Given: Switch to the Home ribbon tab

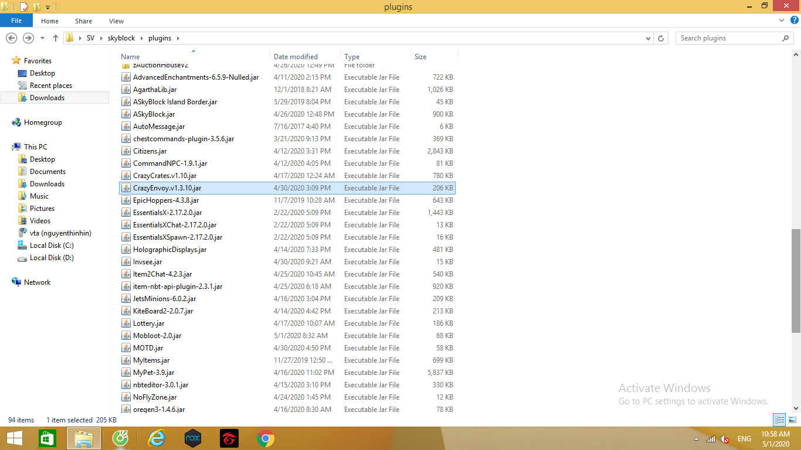Looking at the screenshot, I should point(50,21).
